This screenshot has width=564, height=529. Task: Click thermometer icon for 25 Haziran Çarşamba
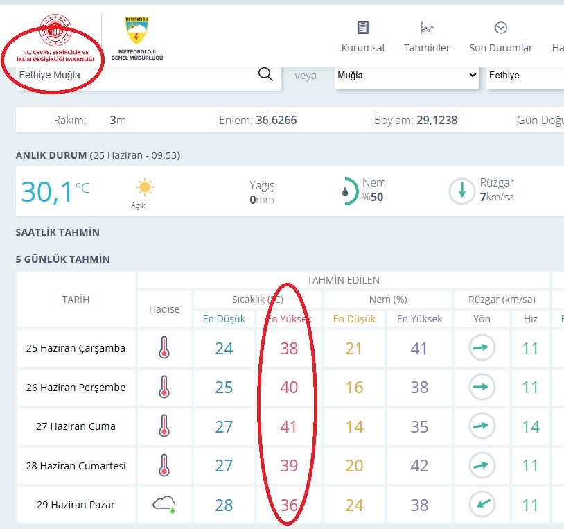click(164, 347)
